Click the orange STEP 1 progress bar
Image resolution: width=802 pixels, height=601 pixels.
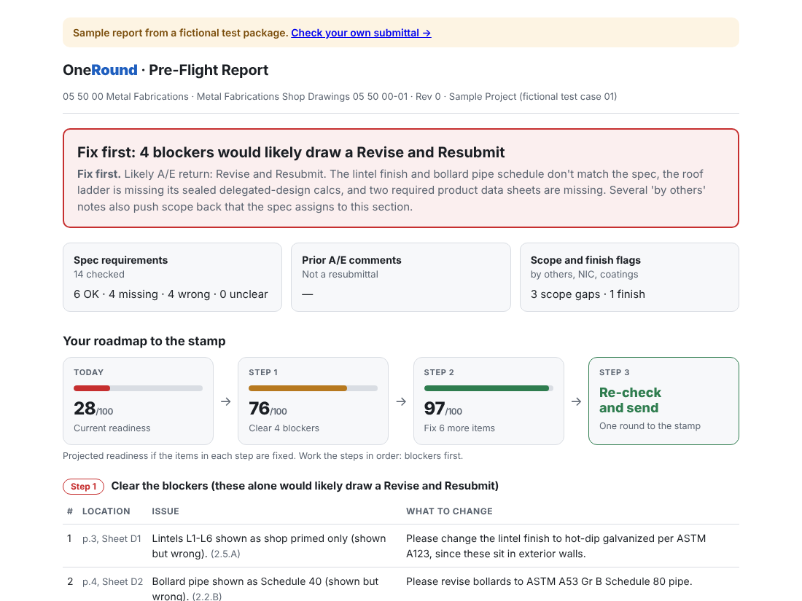point(313,388)
